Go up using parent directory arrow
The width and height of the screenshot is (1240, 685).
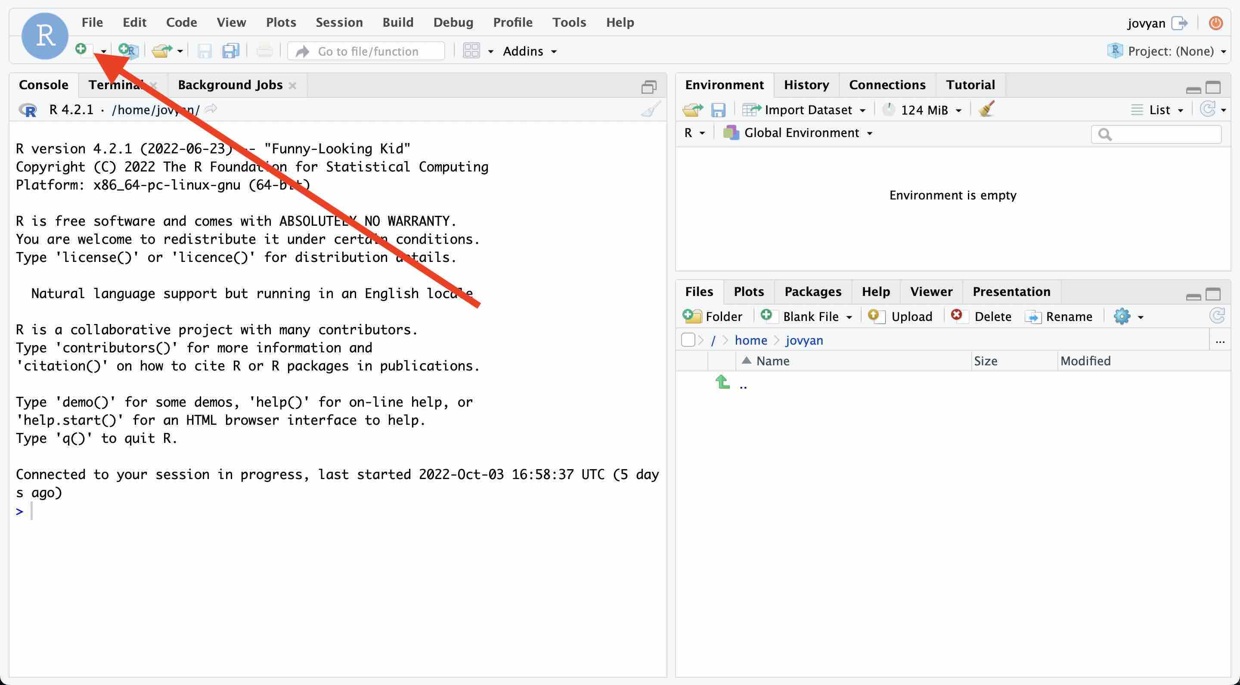point(722,383)
